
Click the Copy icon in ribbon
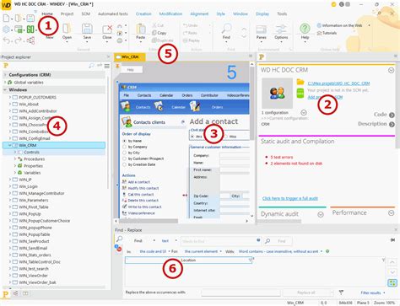[154, 33]
